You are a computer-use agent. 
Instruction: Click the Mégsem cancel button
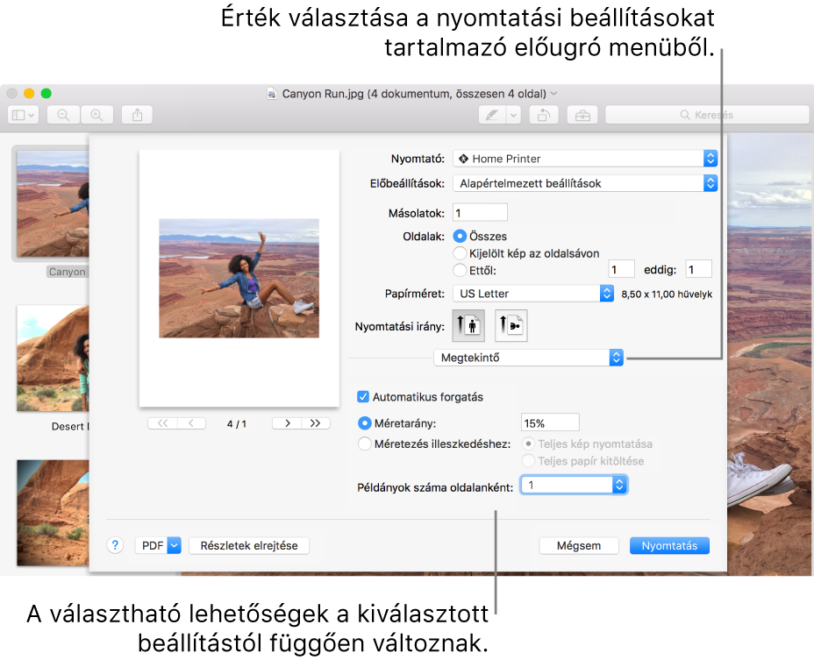[x=579, y=545]
